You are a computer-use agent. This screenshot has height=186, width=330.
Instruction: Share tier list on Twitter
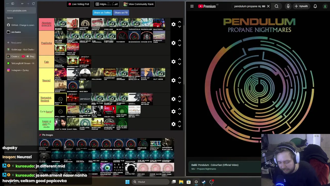click(102, 13)
